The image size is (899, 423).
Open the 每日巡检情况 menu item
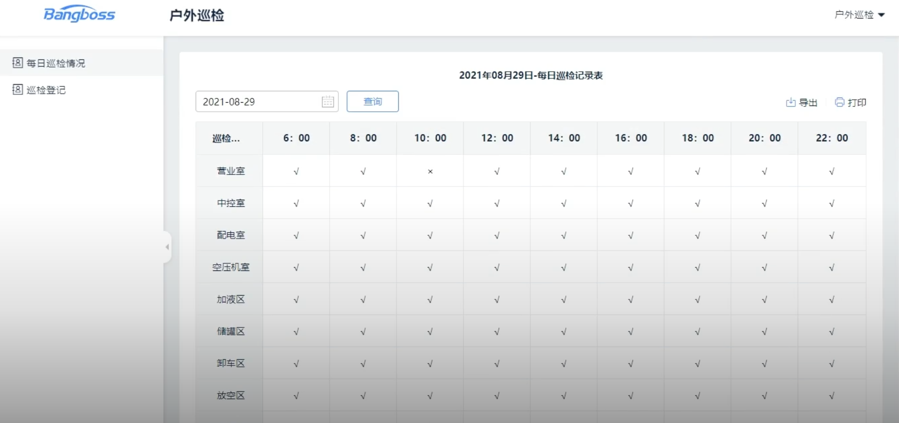(56, 63)
